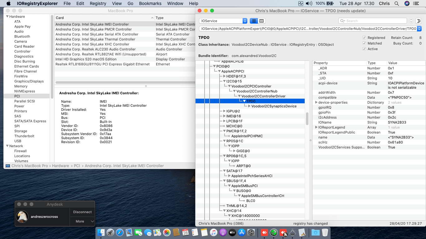The width and height of the screenshot is (426, 239).
Task: Open Calendar showing 28 in the dock
Action: [186, 232]
